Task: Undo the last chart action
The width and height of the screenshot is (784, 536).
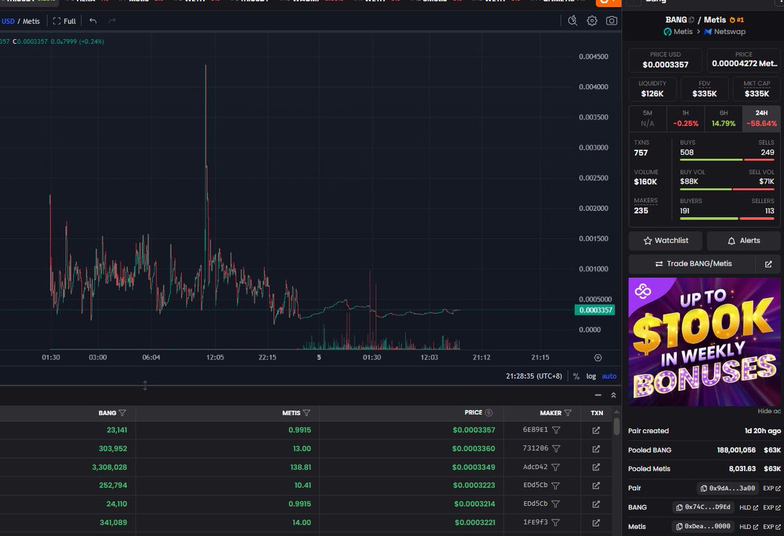Action: point(93,21)
